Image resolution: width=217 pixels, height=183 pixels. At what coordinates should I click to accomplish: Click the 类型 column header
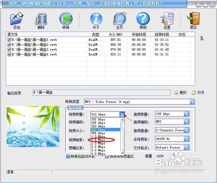click(95, 35)
